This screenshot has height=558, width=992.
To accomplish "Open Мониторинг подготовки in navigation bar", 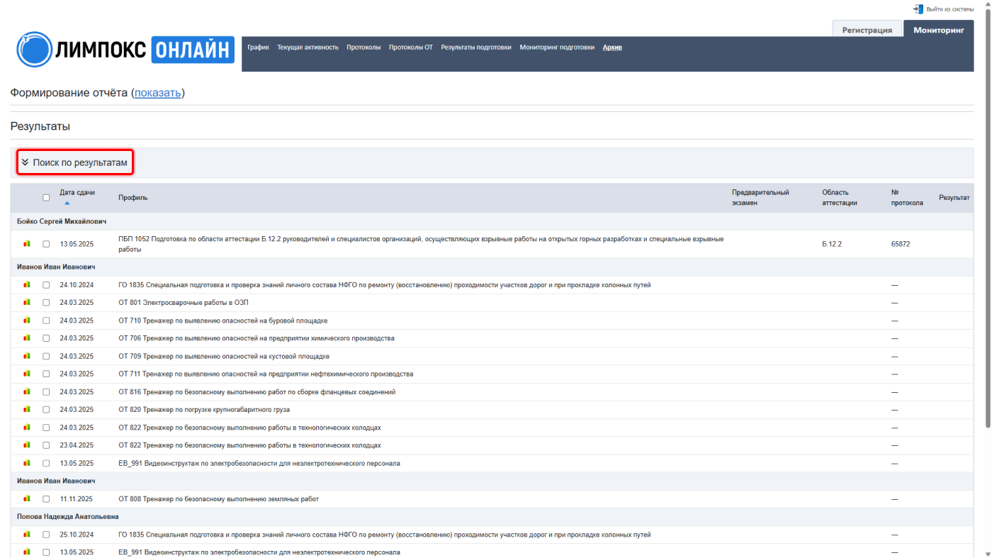I will click(557, 48).
